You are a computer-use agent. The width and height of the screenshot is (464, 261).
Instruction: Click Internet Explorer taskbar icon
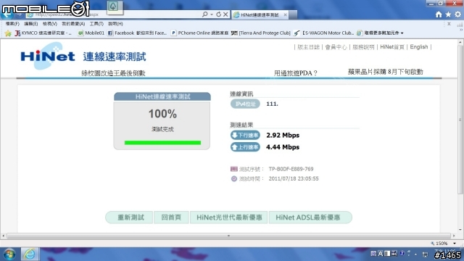tap(29, 254)
